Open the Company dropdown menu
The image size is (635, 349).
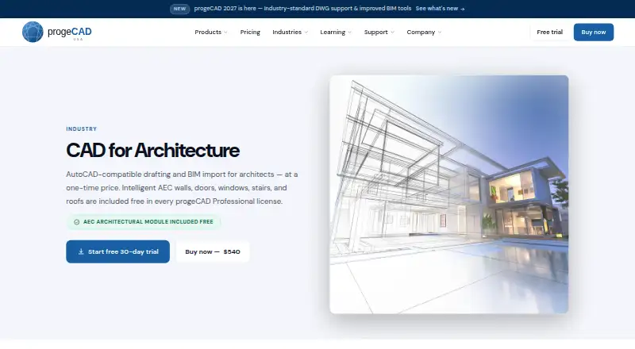click(x=424, y=32)
